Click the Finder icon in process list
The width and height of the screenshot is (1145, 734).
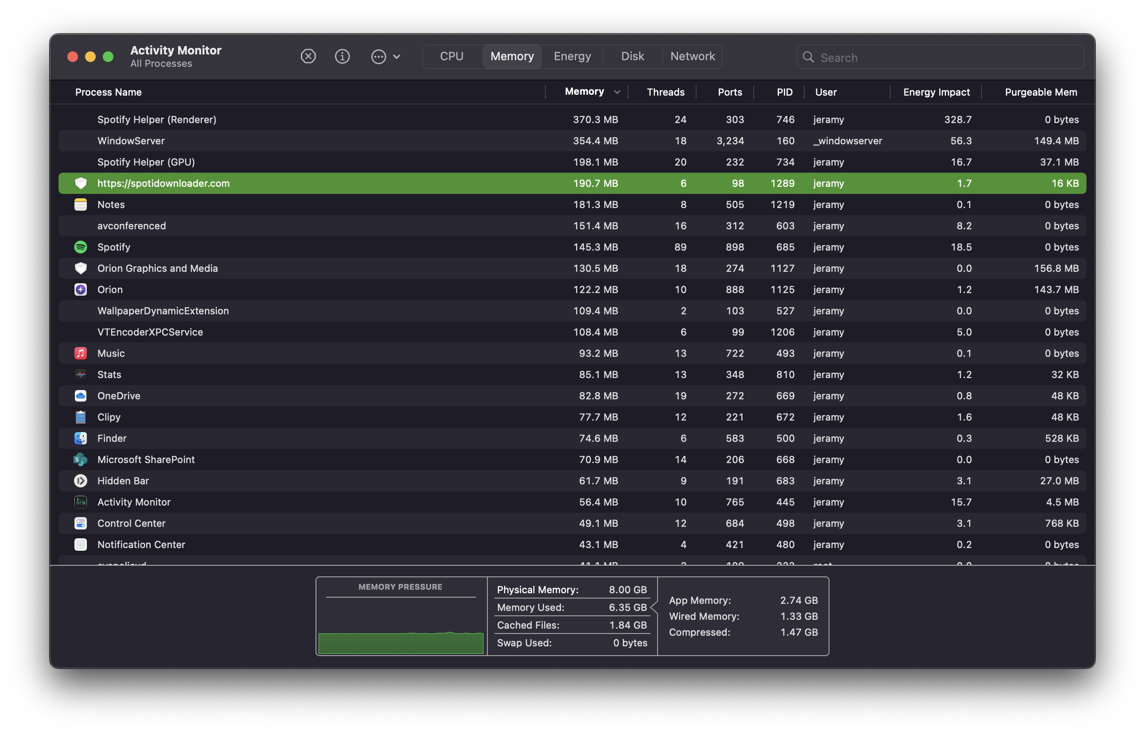81,438
